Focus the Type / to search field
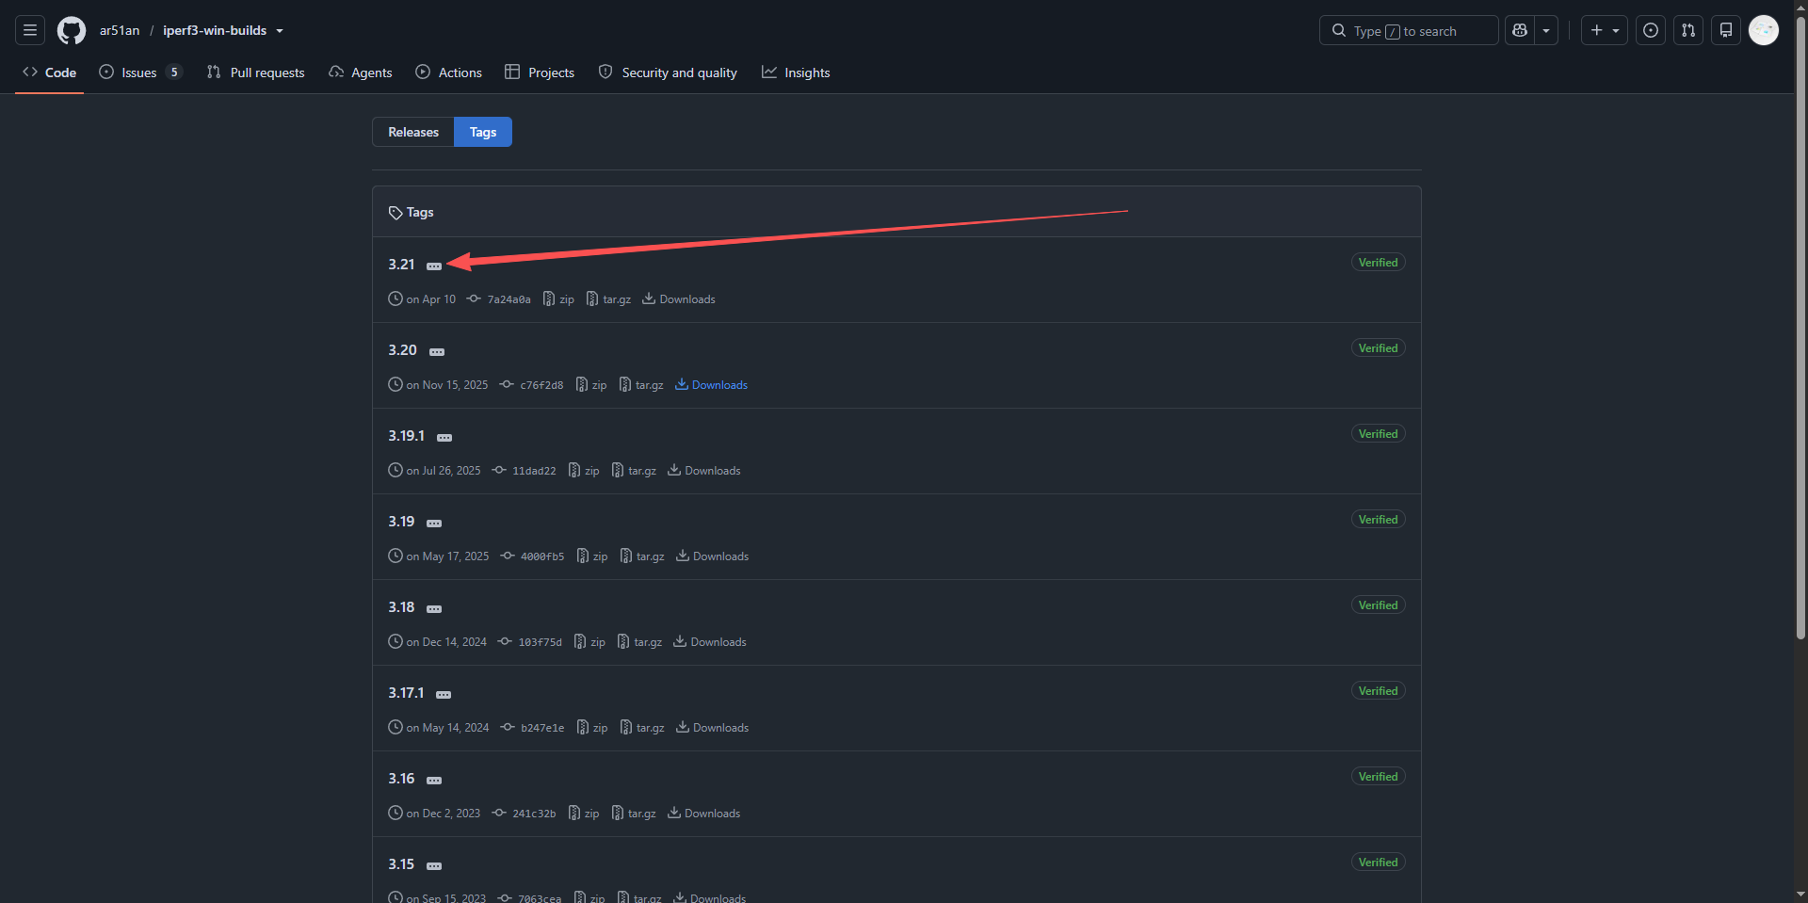The height and width of the screenshot is (903, 1808). click(1409, 30)
